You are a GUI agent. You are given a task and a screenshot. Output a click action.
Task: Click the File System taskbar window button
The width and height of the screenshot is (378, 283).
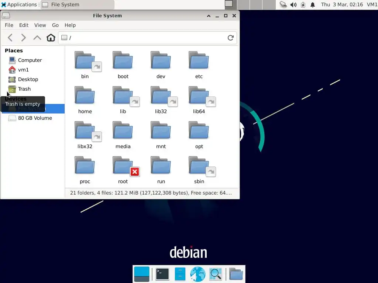(x=78, y=4)
